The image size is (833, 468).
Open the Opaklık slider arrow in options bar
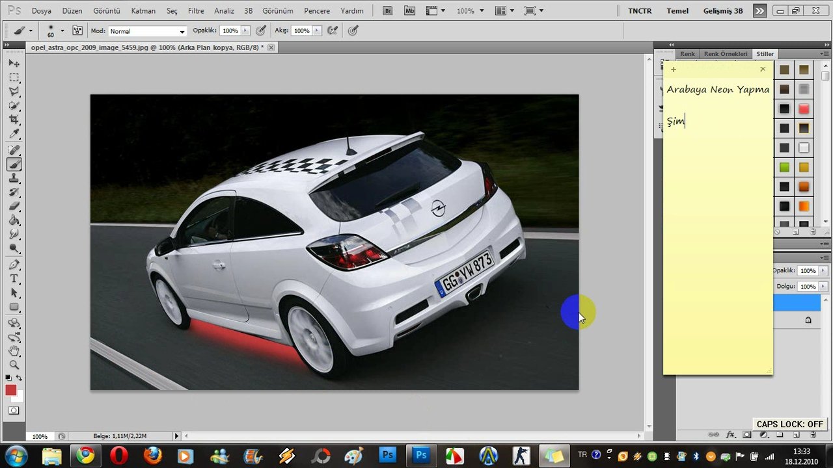tap(245, 31)
